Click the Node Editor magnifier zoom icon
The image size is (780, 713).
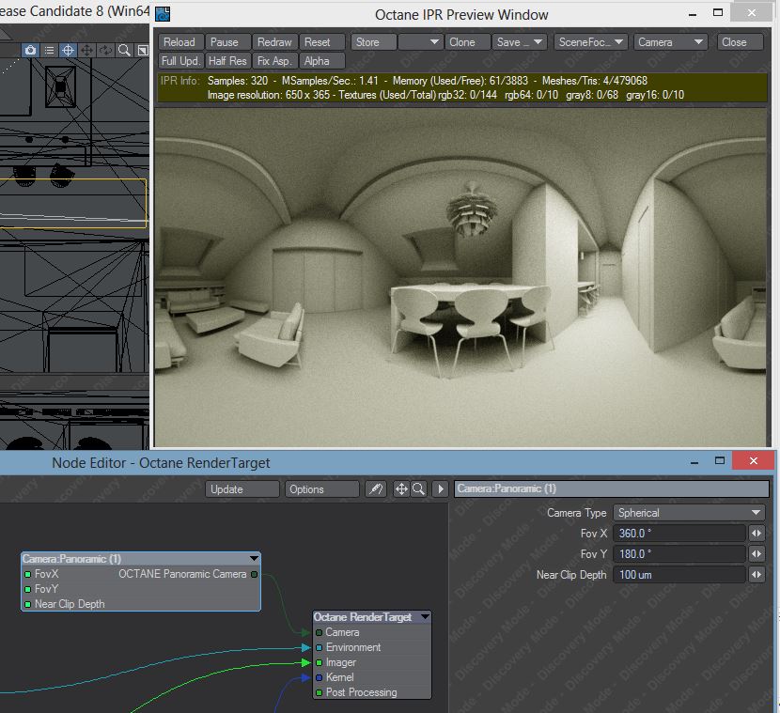click(418, 489)
